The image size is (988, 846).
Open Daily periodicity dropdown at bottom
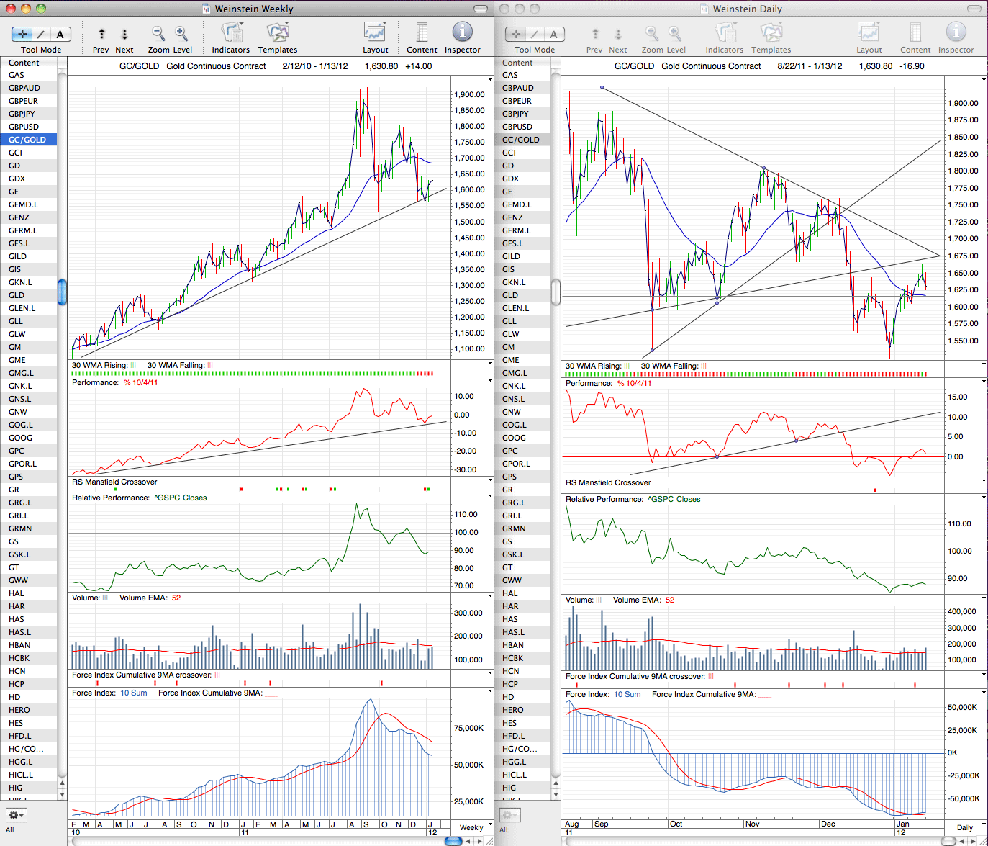click(x=967, y=827)
